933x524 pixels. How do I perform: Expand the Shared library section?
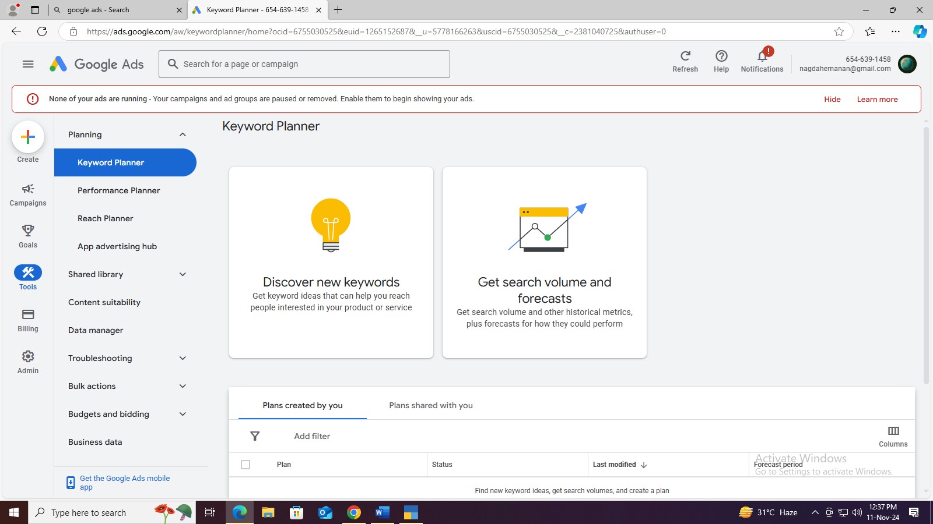183,274
